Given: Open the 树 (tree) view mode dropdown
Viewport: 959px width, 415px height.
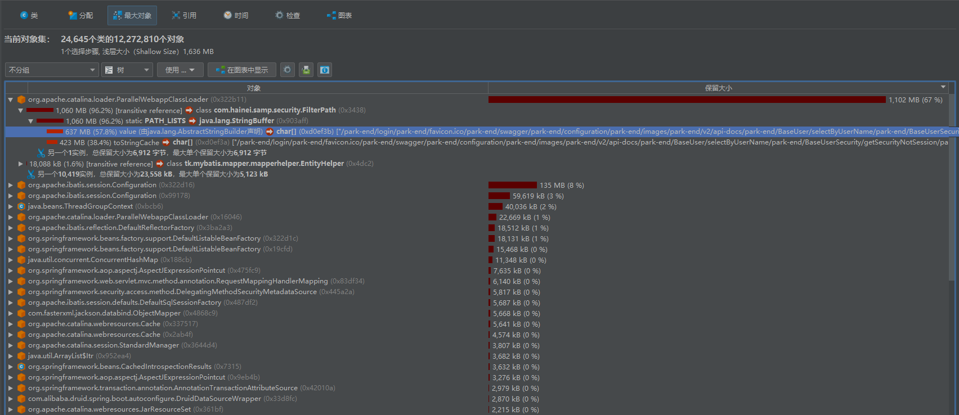Looking at the screenshot, I should click(x=127, y=70).
